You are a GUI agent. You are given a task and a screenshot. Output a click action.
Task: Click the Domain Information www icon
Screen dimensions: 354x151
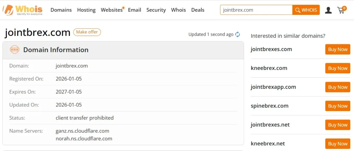click(x=15, y=50)
